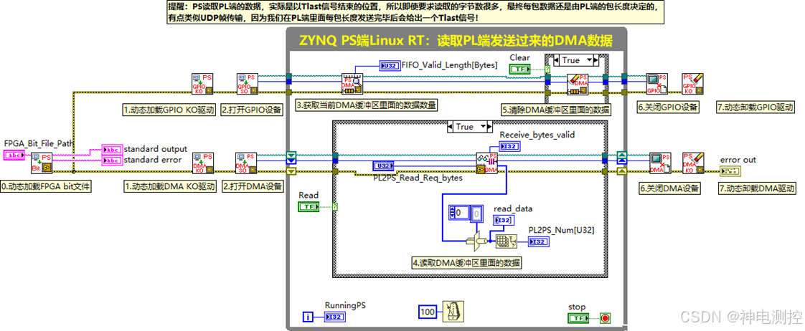
Task: Click label '1.动态加载GPIO KO驱动'
Action: click(169, 109)
